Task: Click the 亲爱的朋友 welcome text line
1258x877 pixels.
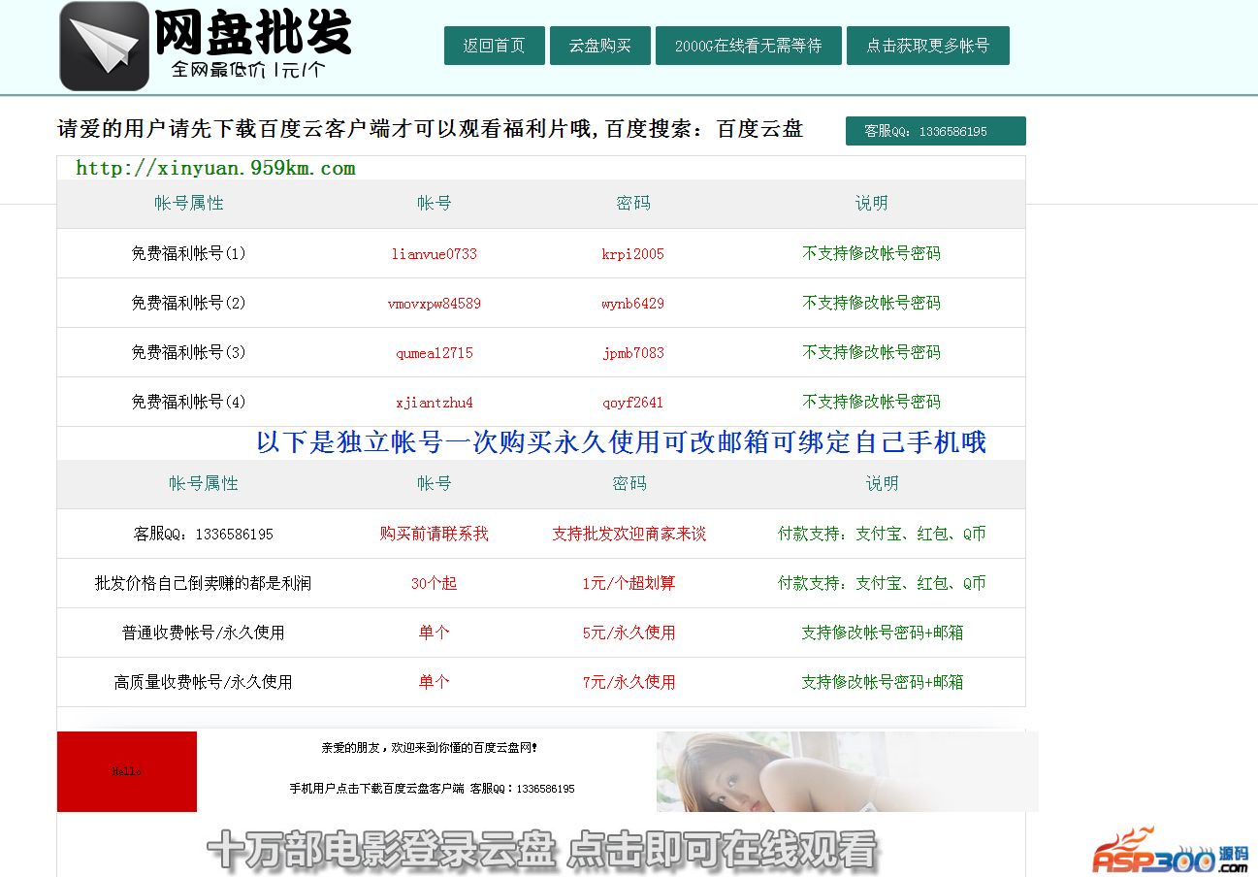Action: [430, 748]
